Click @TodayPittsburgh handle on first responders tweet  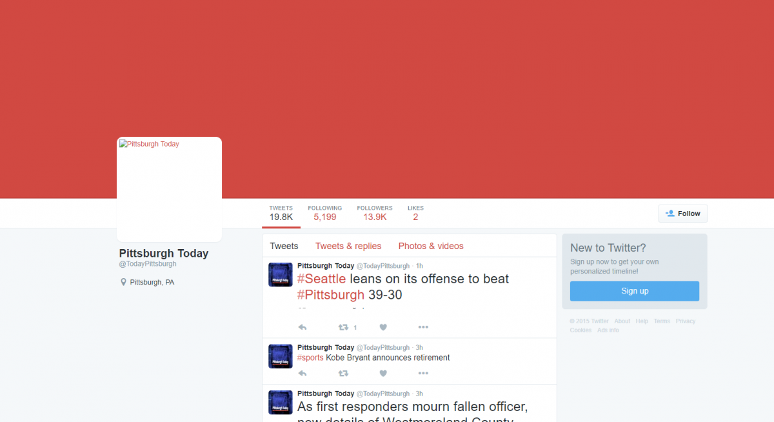pos(383,394)
